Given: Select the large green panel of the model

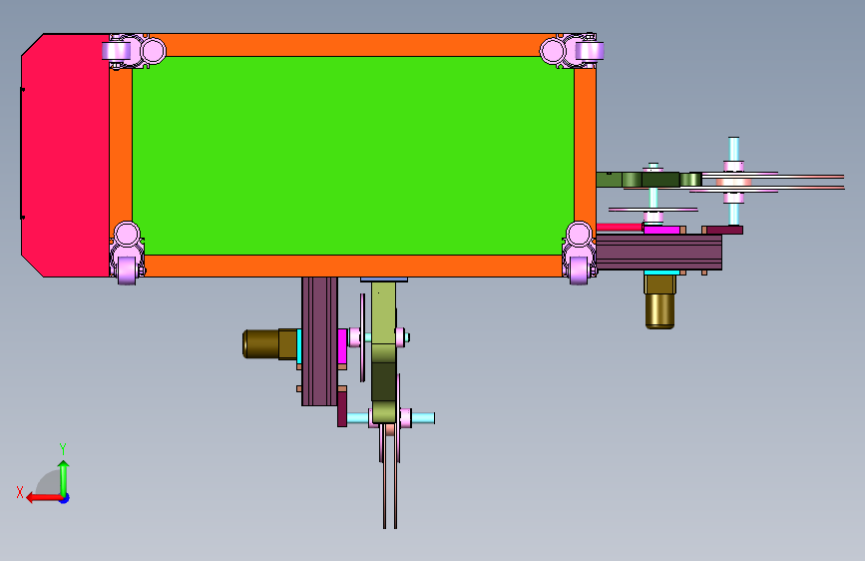Looking at the screenshot, I should click(352, 155).
